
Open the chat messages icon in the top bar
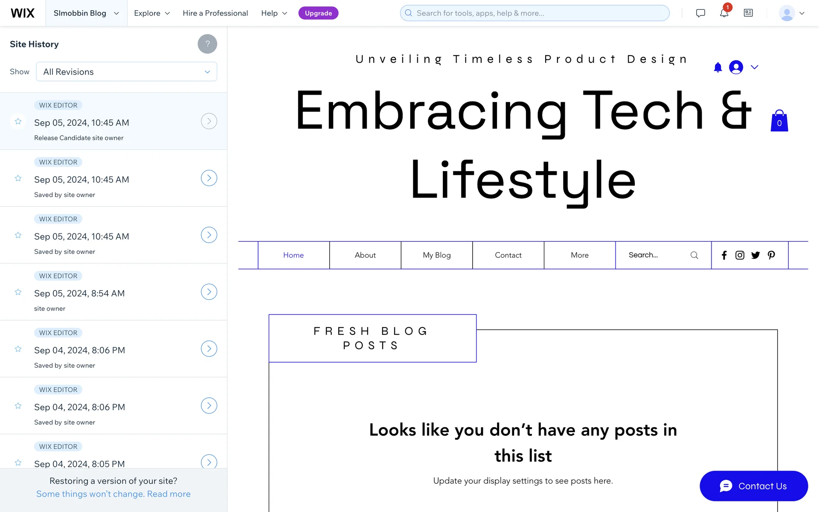point(700,13)
